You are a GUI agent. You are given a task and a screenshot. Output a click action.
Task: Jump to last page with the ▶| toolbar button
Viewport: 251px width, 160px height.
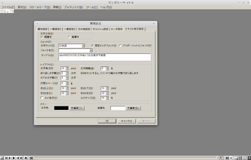(x=21, y=158)
